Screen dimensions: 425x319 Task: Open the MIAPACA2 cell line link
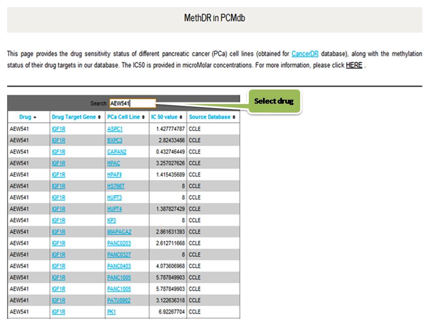pos(119,232)
